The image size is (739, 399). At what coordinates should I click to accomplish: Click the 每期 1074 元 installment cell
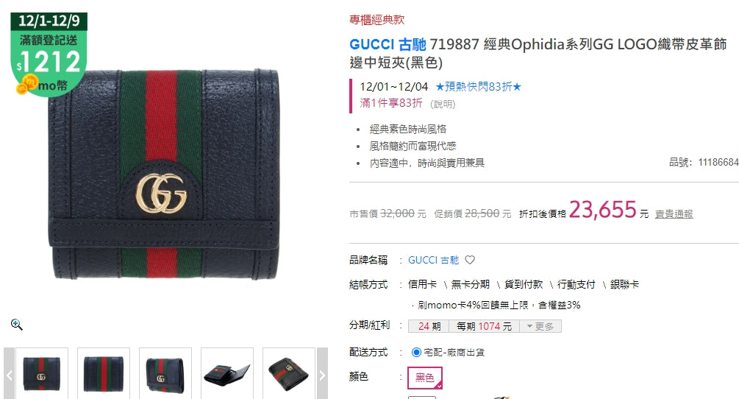pyautogui.click(x=484, y=326)
